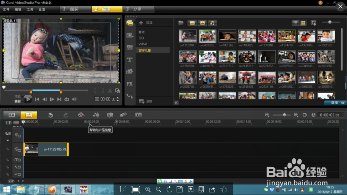347x195 pixels.
Task: Open the Record/Capture option icon
Action: 81,115
